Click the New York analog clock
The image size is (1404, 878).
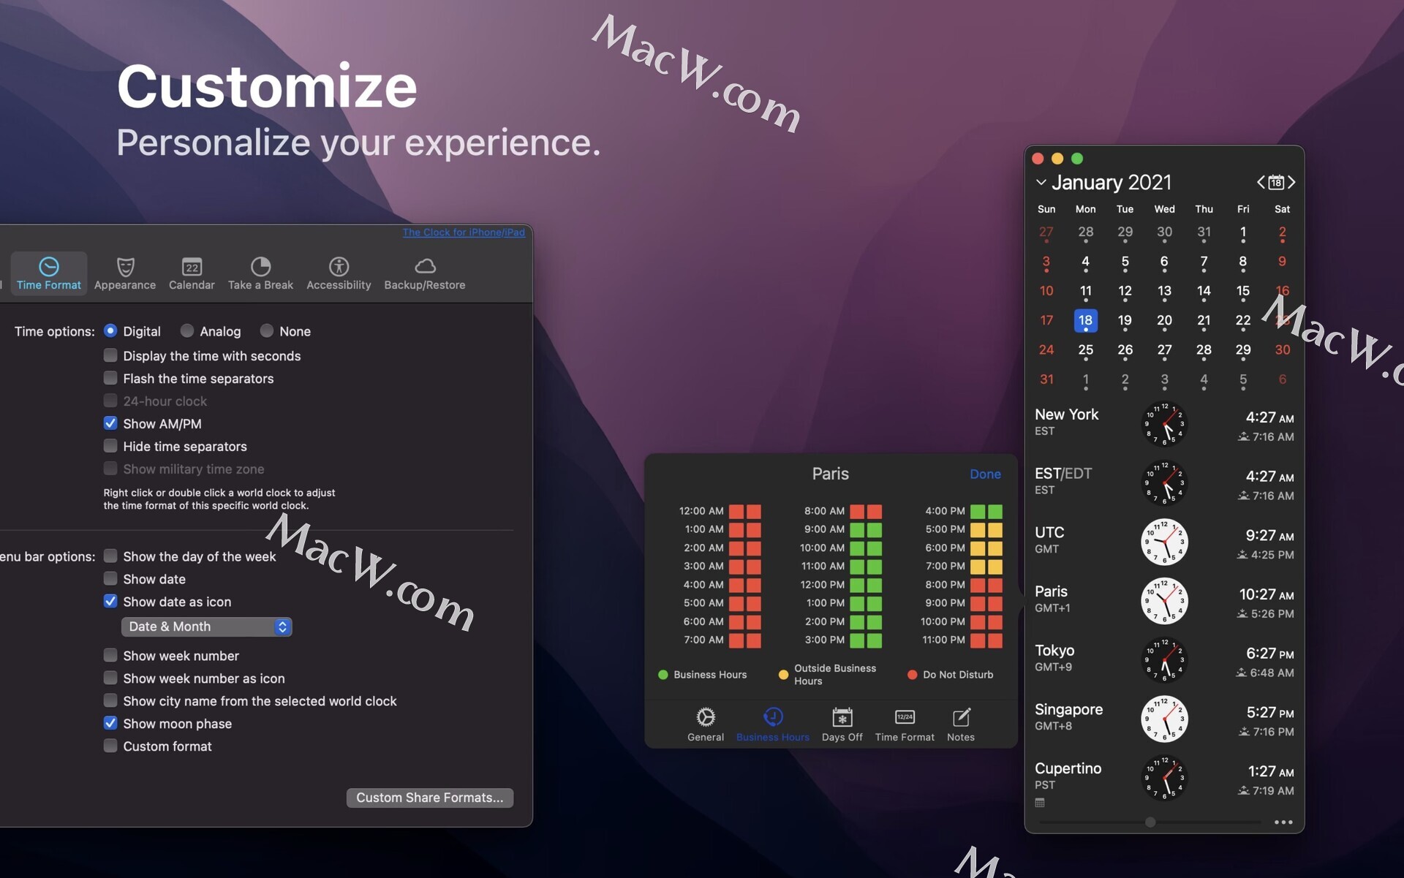tap(1164, 424)
